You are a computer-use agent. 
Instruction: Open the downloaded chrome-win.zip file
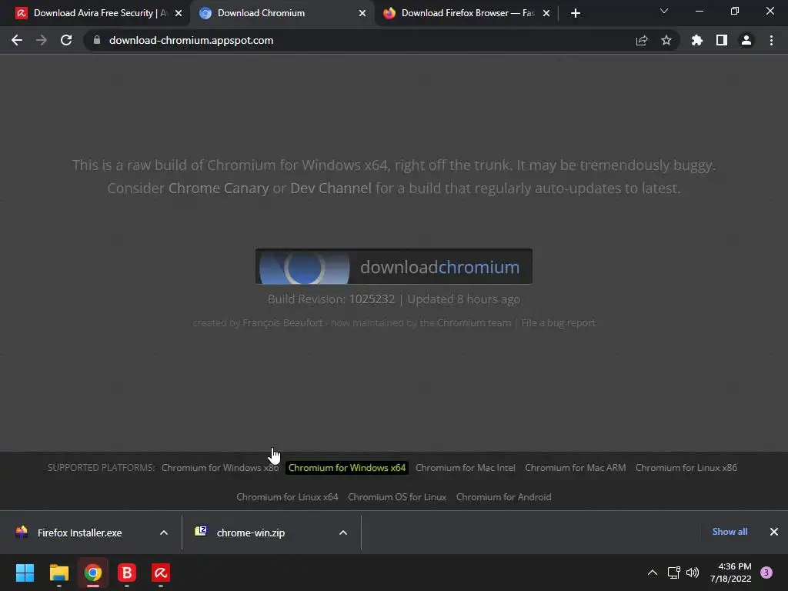point(250,533)
